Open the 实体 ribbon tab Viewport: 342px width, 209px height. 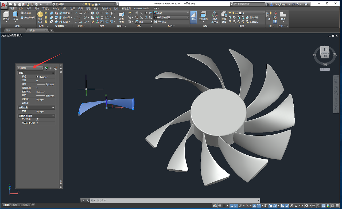(x=21, y=9)
